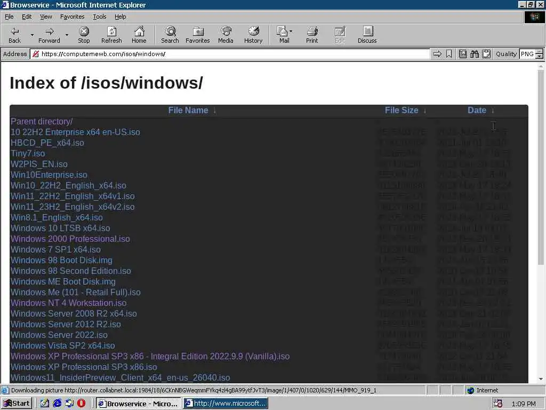
Task: Go to the Home page
Action: coord(139,35)
